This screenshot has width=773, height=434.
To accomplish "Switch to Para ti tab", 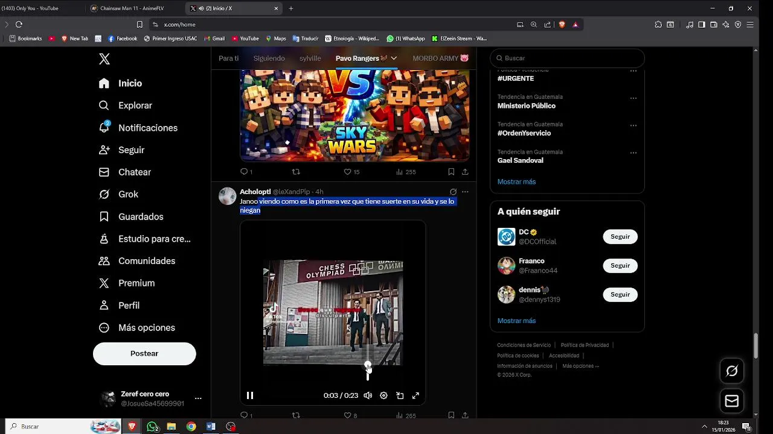I will coord(229,58).
